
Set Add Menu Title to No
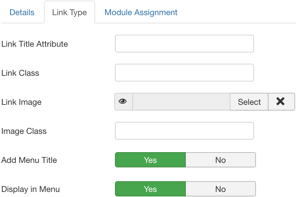(220, 160)
